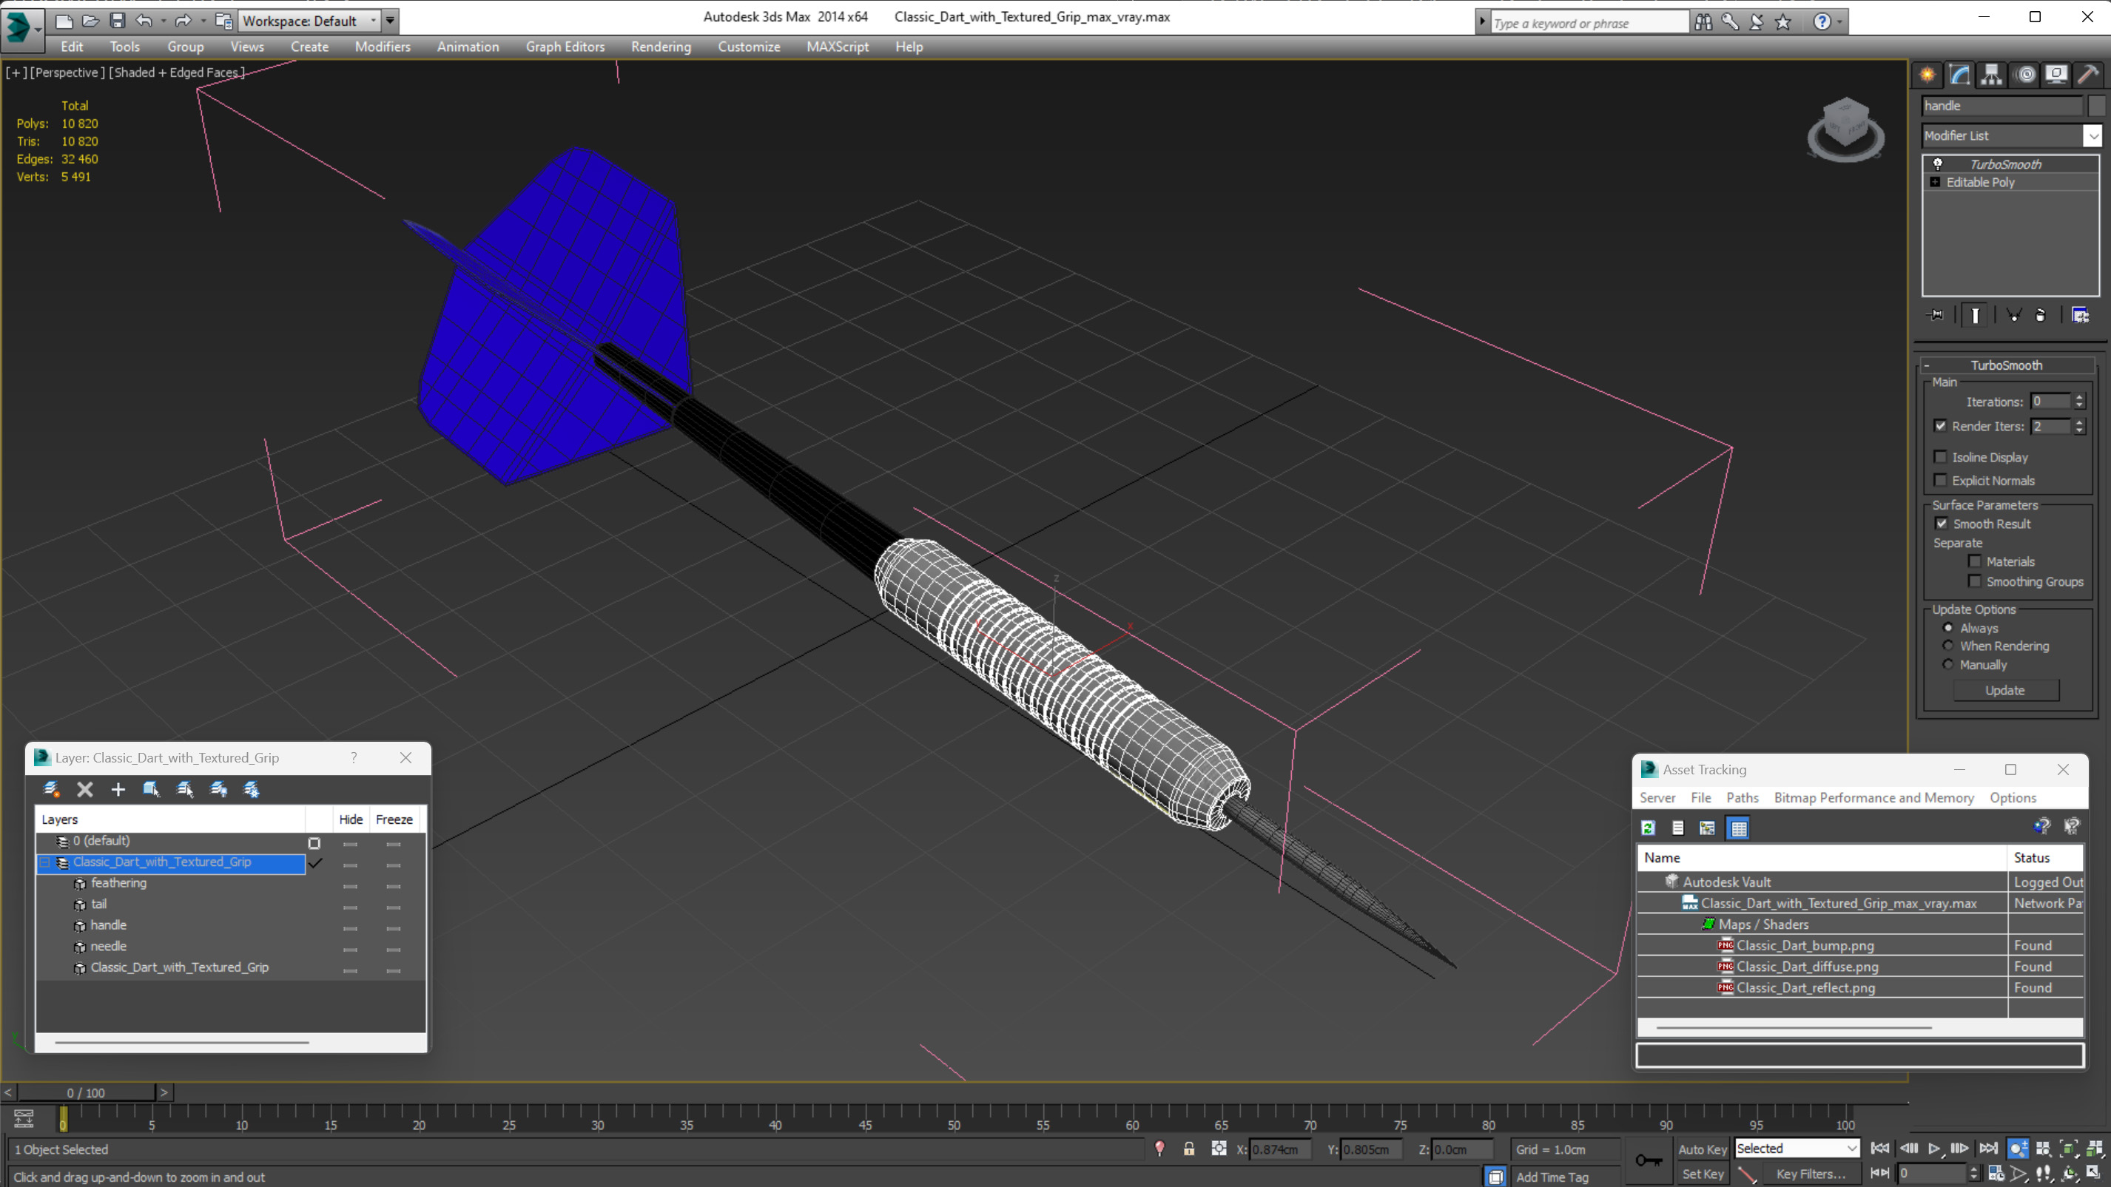
Task: Click Add Selected Objects plus icon
Action: [118, 789]
